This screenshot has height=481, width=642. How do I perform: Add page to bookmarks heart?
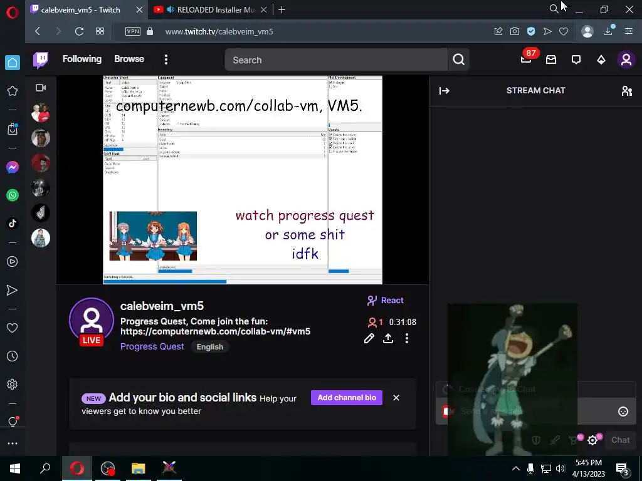click(x=564, y=31)
